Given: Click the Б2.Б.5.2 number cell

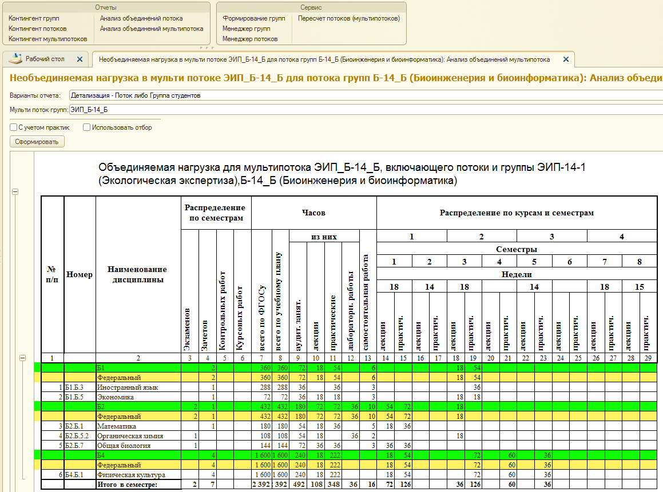Looking at the screenshot, I should click(80, 436).
